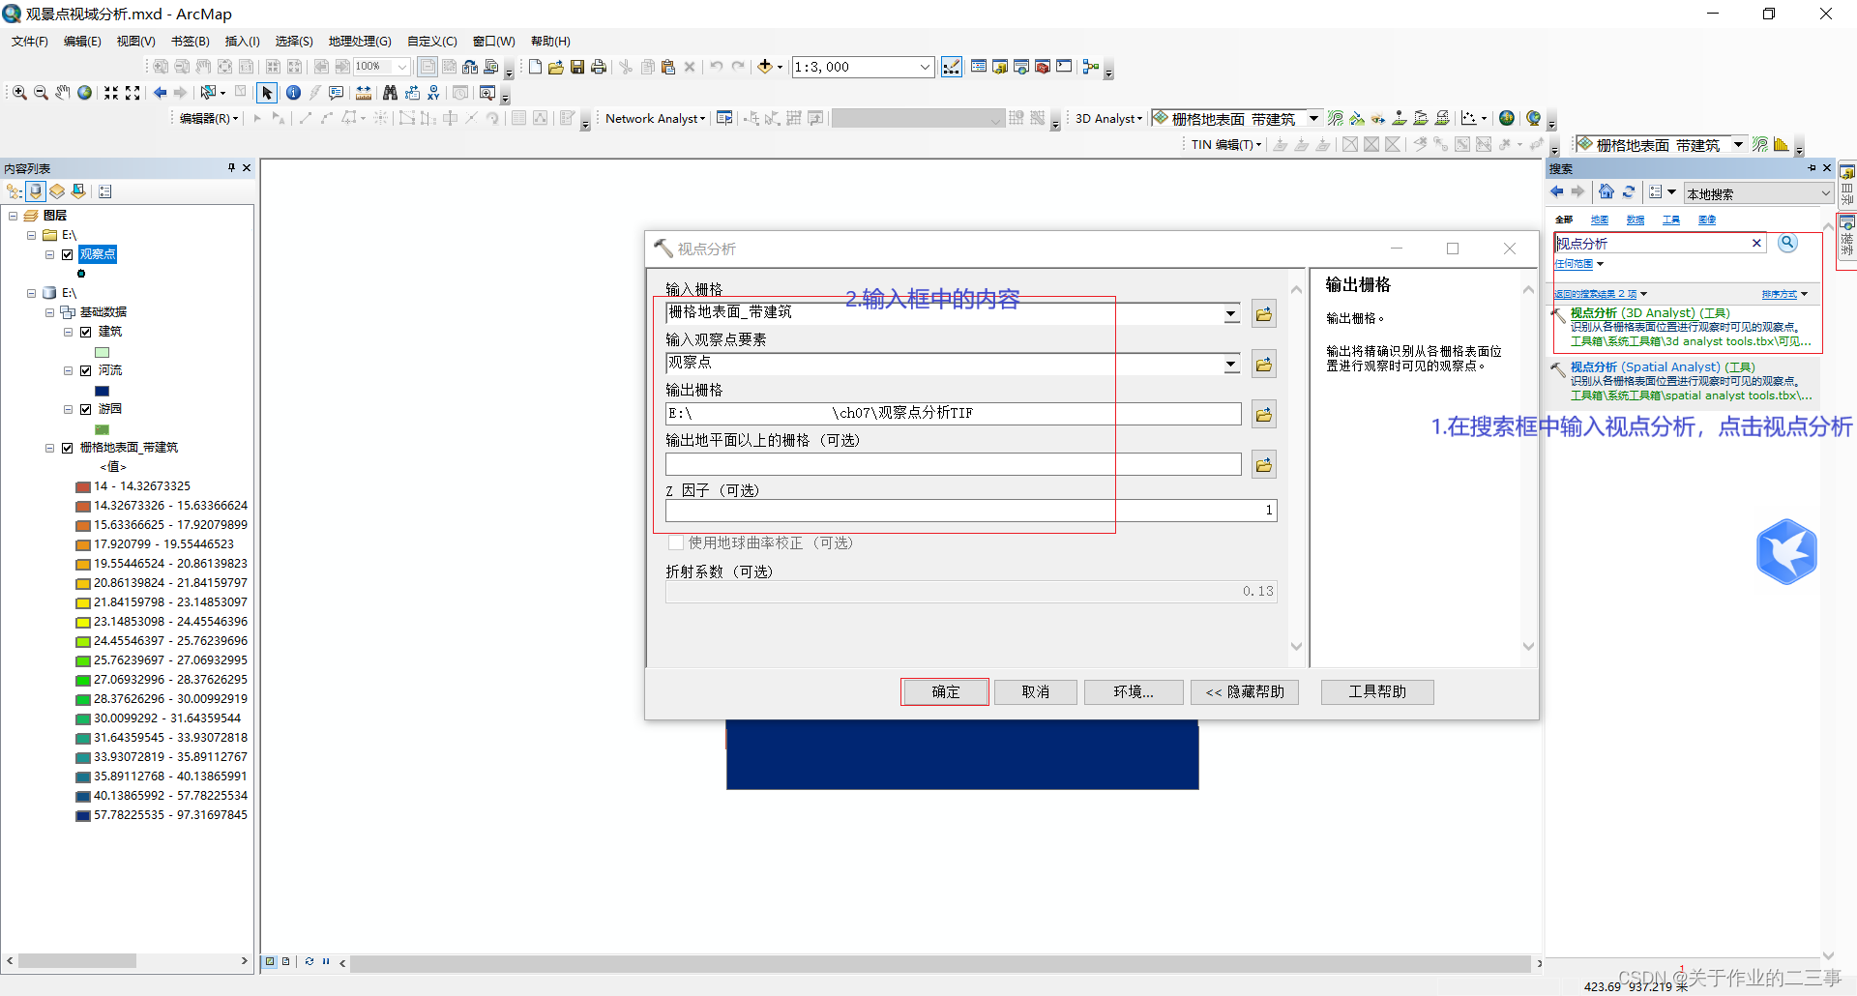The height and width of the screenshot is (996, 1857).
Task: Zoom to Full Extent globe icon
Action: (85, 93)
